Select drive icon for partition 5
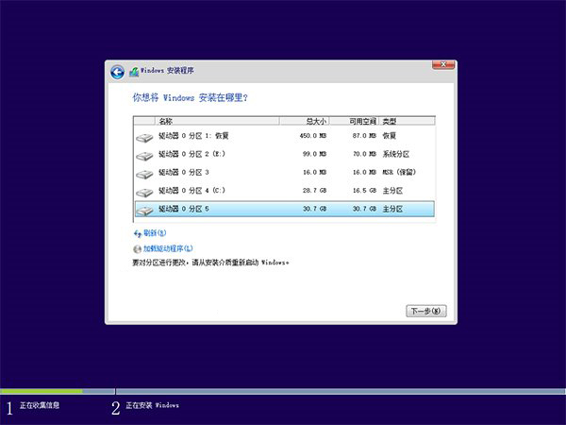Screen dimensions: 566x425 144,211
